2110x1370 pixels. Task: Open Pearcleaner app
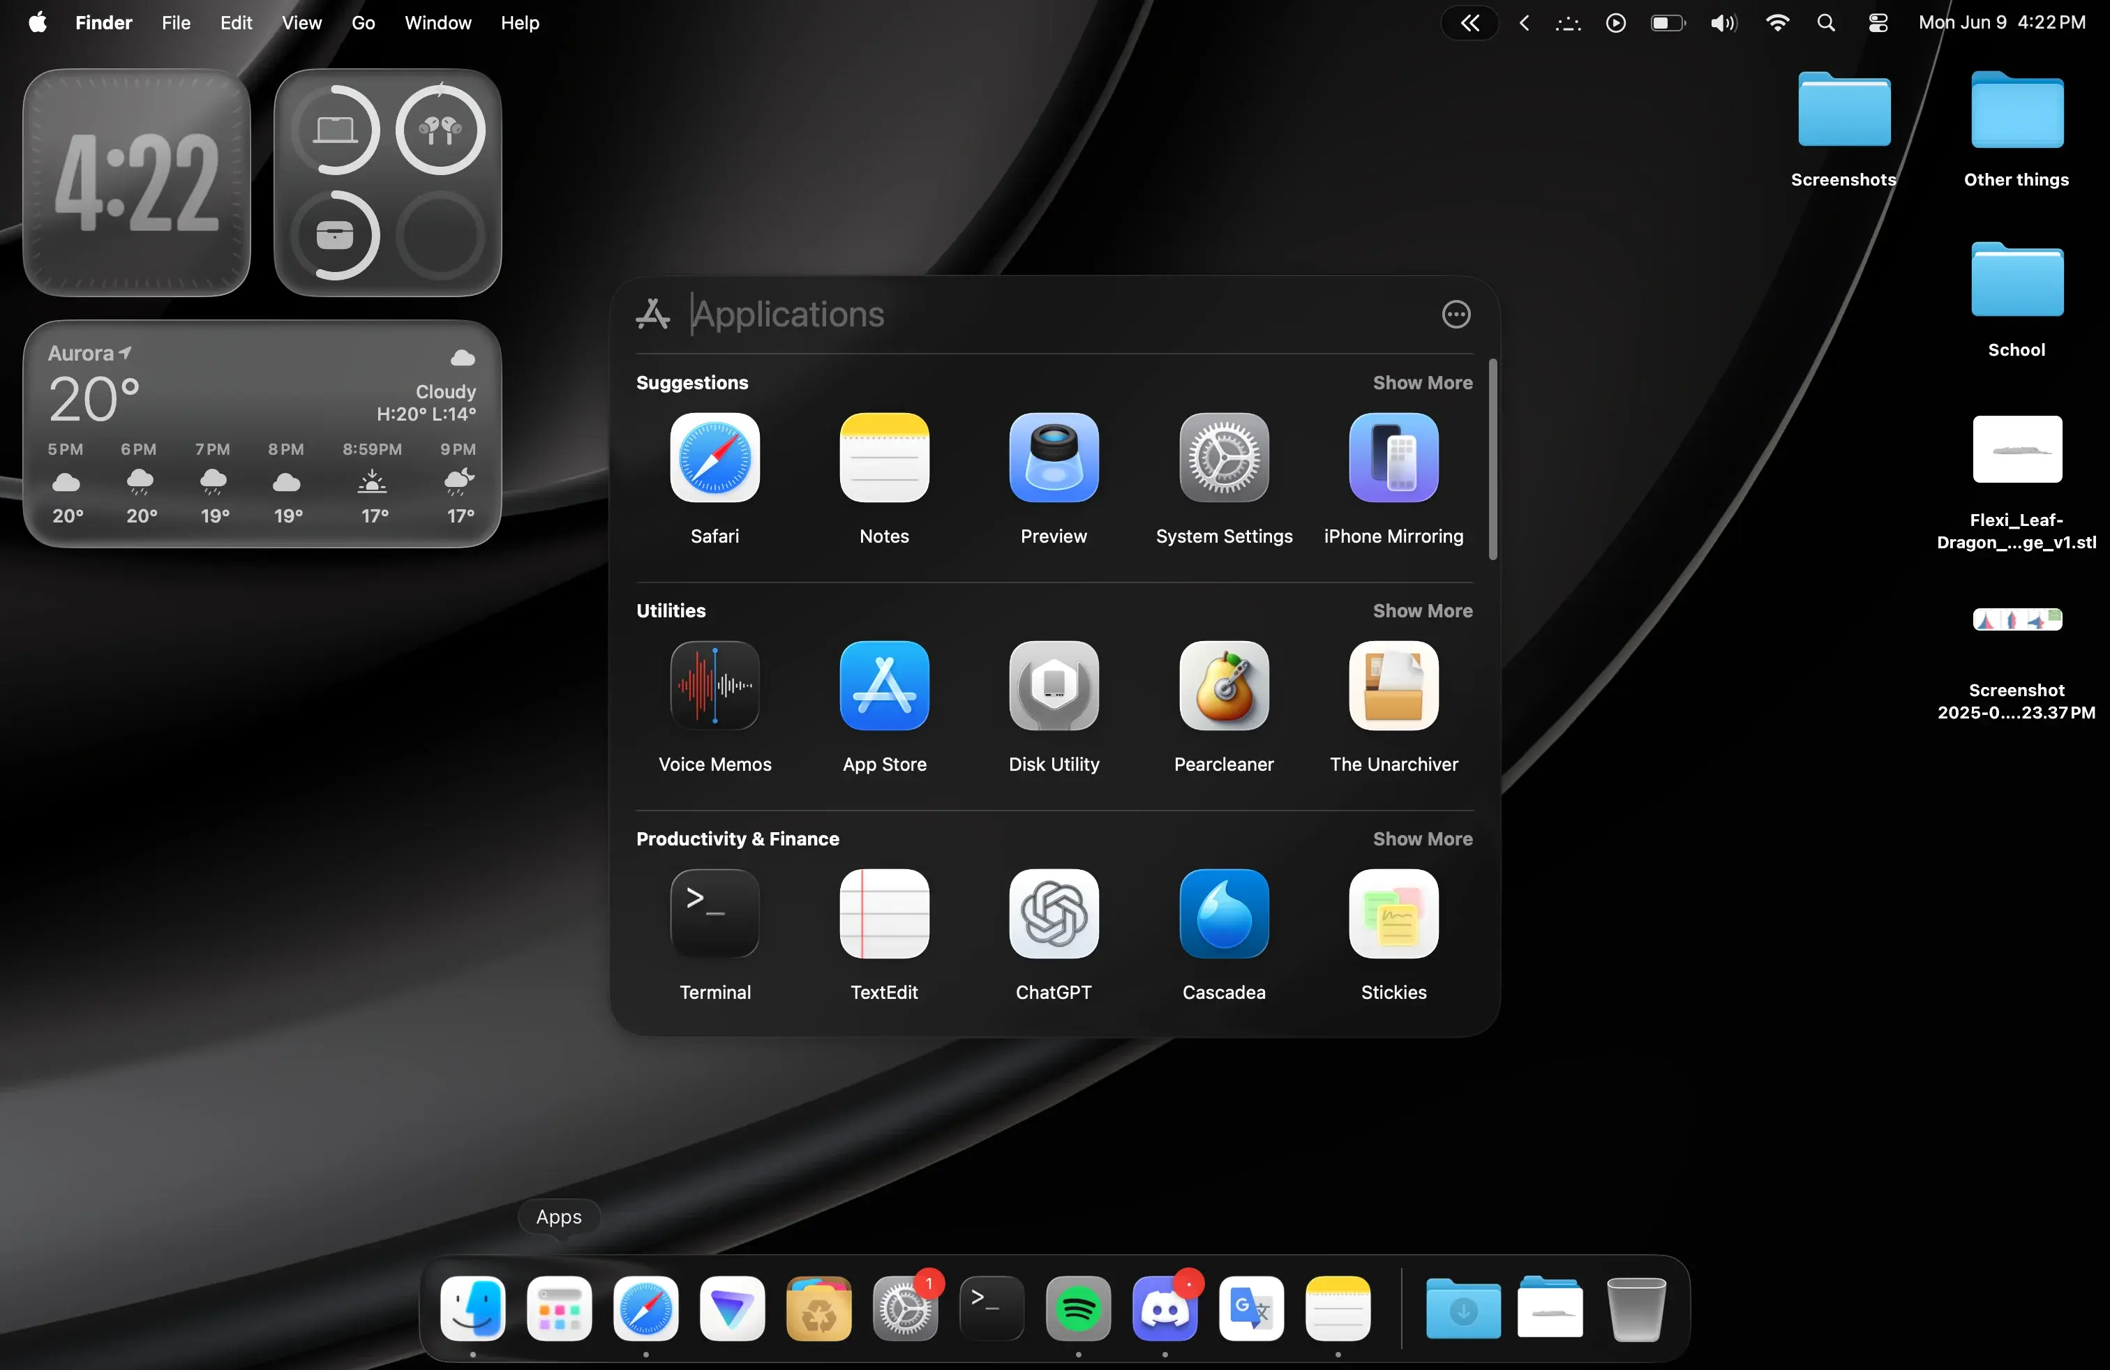pyautogui.click(x=1223, y=686)
